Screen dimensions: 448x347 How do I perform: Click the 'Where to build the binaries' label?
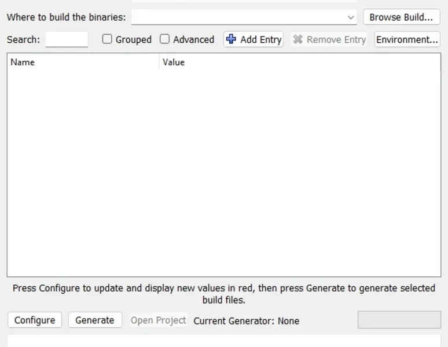pos(66,17)
